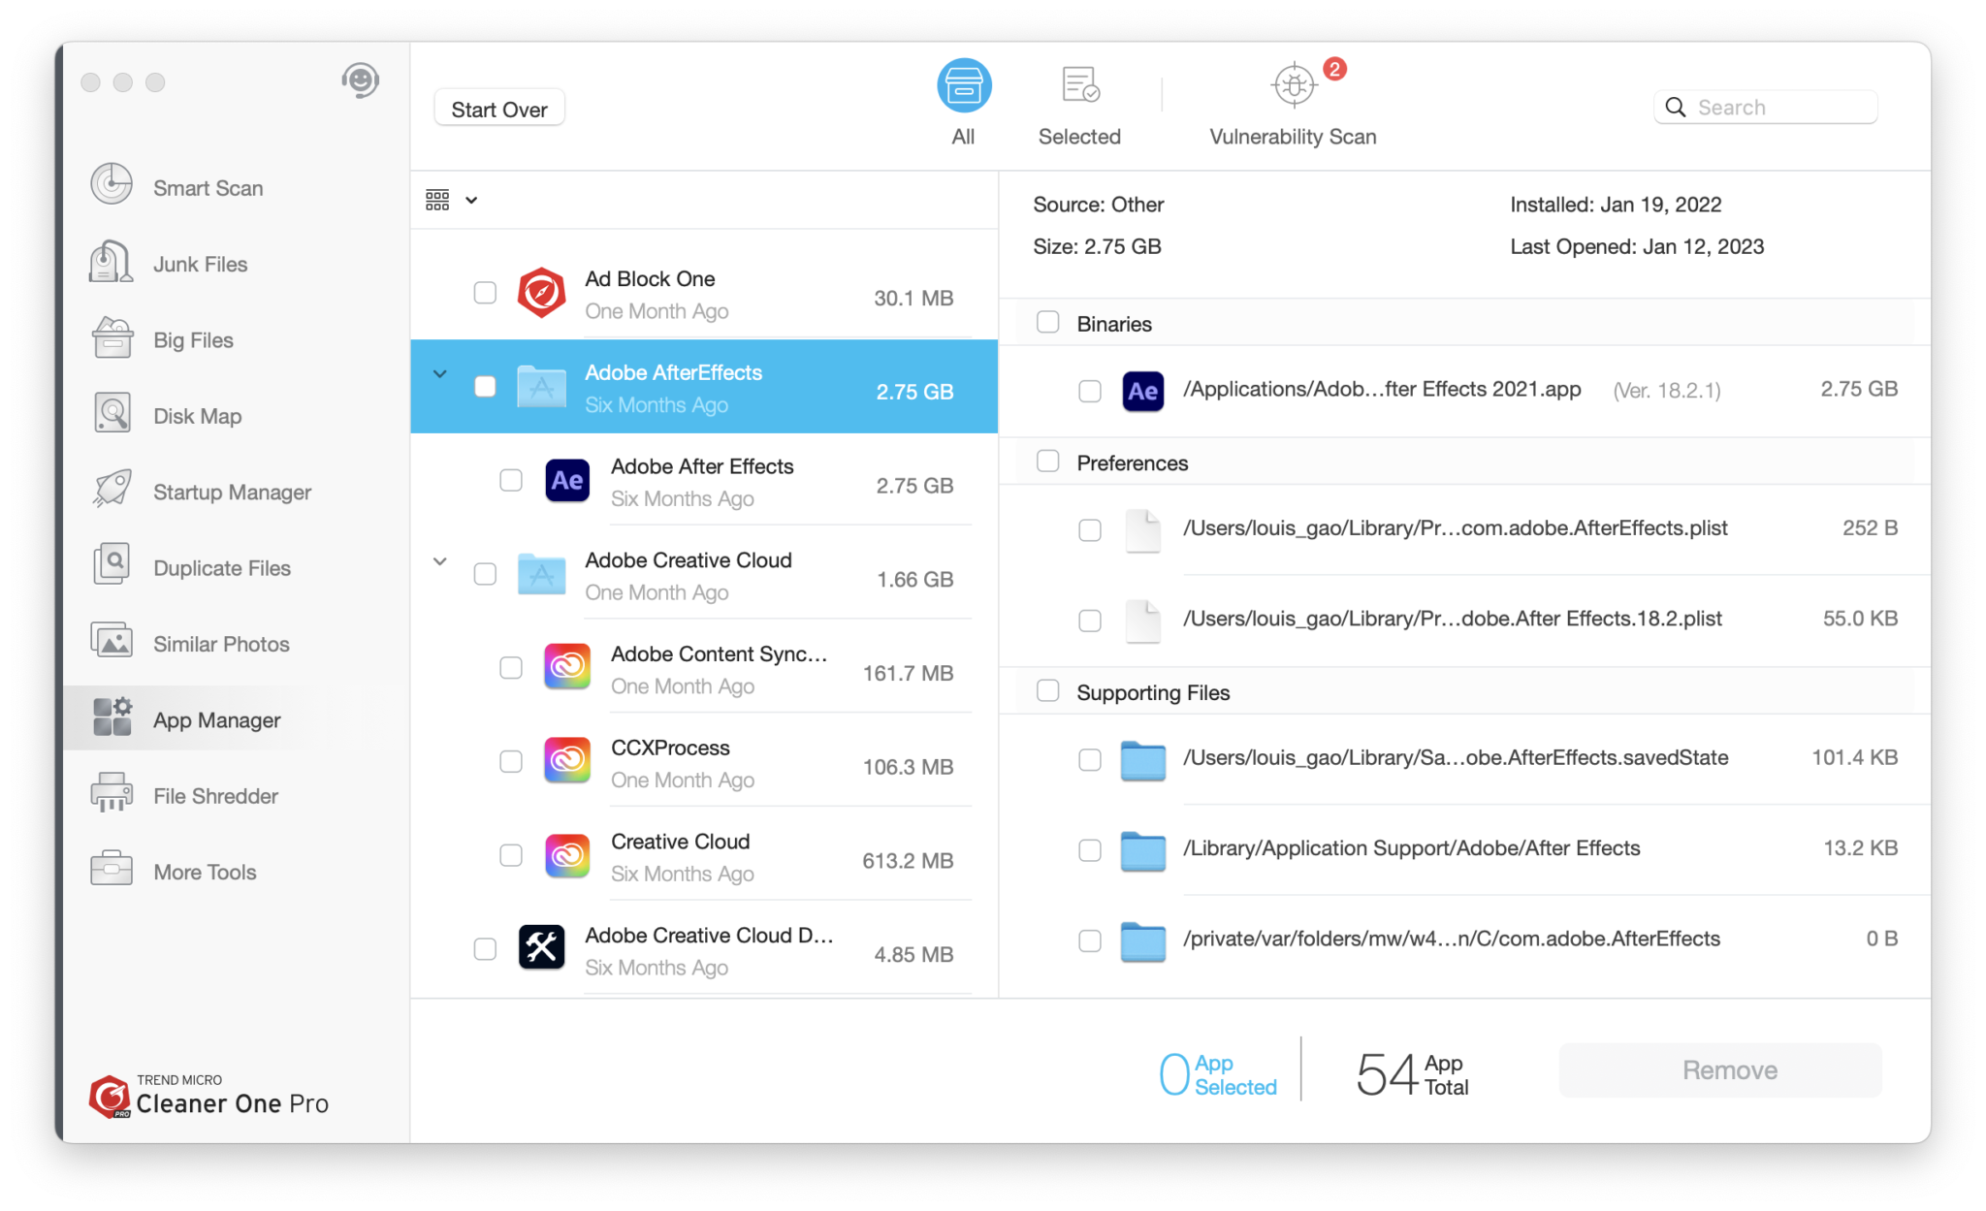Switch to the All apps tab
This screenshot has height=1211, width=1986.
pos(963,103)
